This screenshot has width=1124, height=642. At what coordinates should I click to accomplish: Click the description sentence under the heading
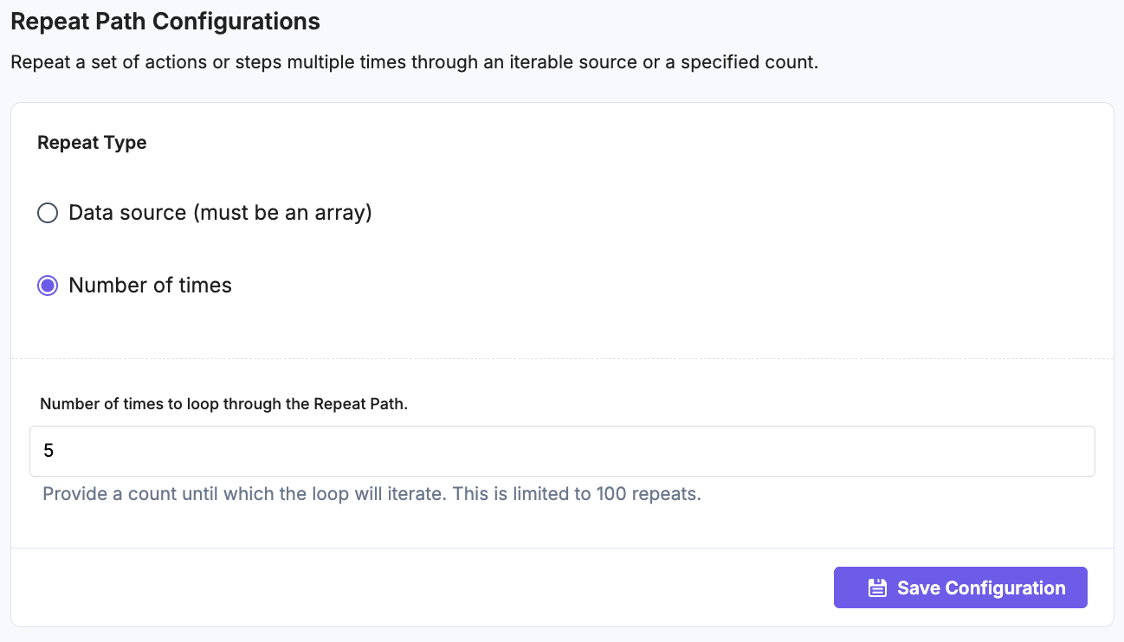[x=414, y=63]
